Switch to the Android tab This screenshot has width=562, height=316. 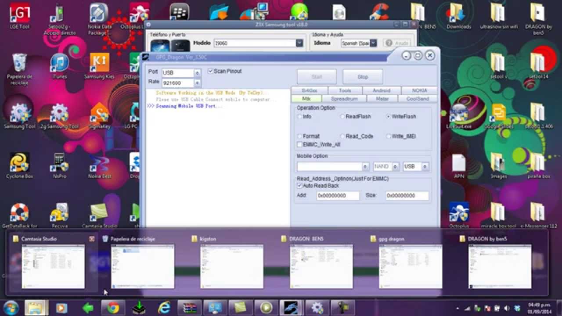tap(382, 90)
